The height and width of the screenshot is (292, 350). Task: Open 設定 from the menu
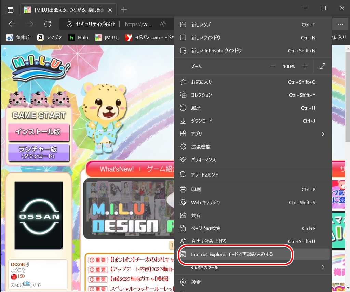[196, 282]
